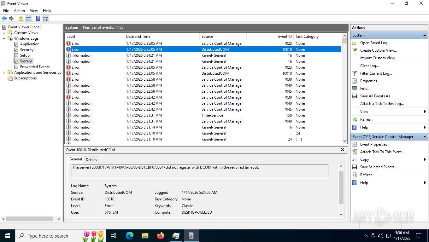Select the Time-Service event 158 row
This screenshot has width=429, height=242.
point(203,115)
